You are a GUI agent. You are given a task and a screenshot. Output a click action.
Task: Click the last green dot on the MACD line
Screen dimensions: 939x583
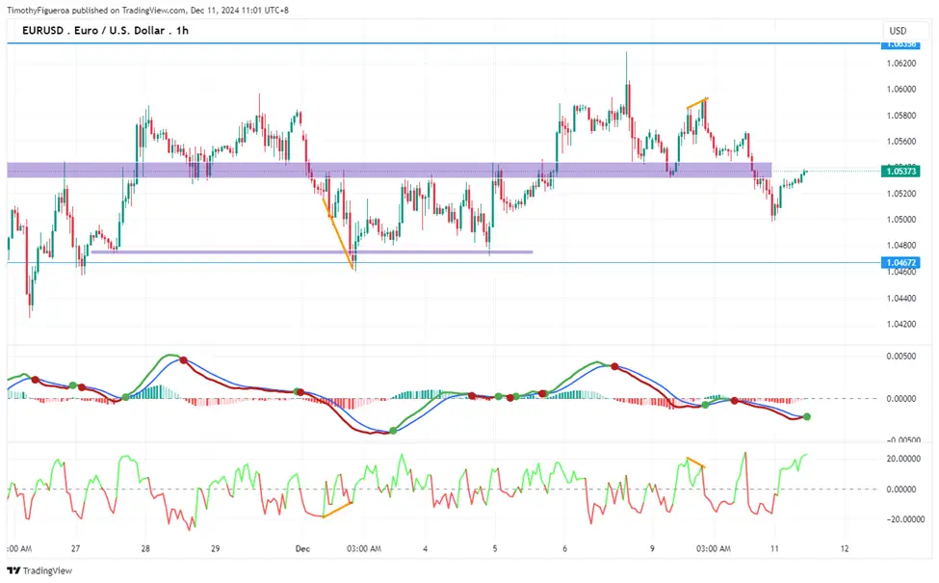click(807, 416)
